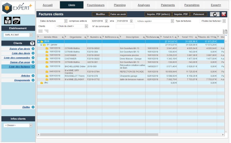Select the (fin) row
Screen dimensions: 231x143
tap(131, 83)
